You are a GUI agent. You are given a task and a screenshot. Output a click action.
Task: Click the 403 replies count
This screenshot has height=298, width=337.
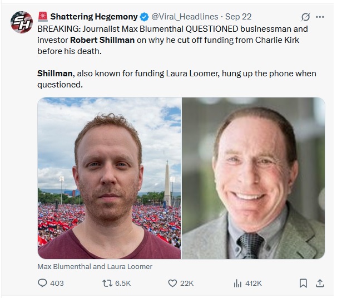(57, 283)
